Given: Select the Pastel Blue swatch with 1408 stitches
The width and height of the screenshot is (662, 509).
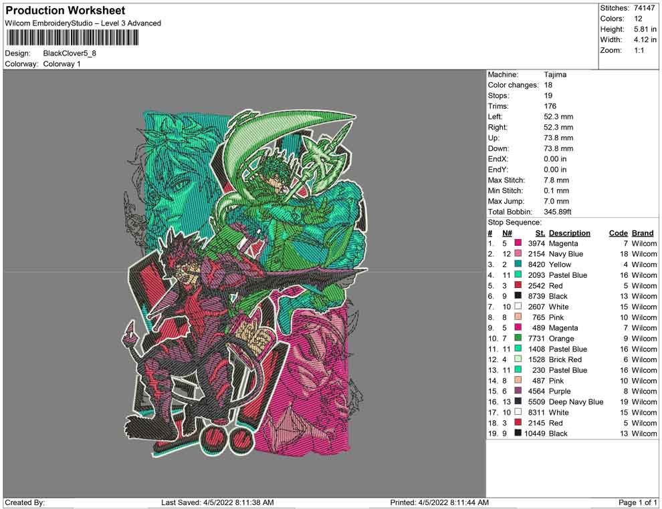Looking at the screenshot, I should point(518,348).
